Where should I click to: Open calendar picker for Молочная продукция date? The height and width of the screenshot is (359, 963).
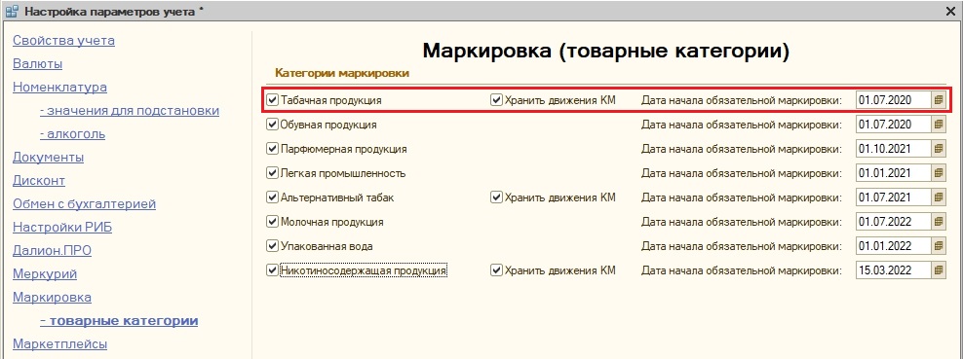click(x=939, y=221)
